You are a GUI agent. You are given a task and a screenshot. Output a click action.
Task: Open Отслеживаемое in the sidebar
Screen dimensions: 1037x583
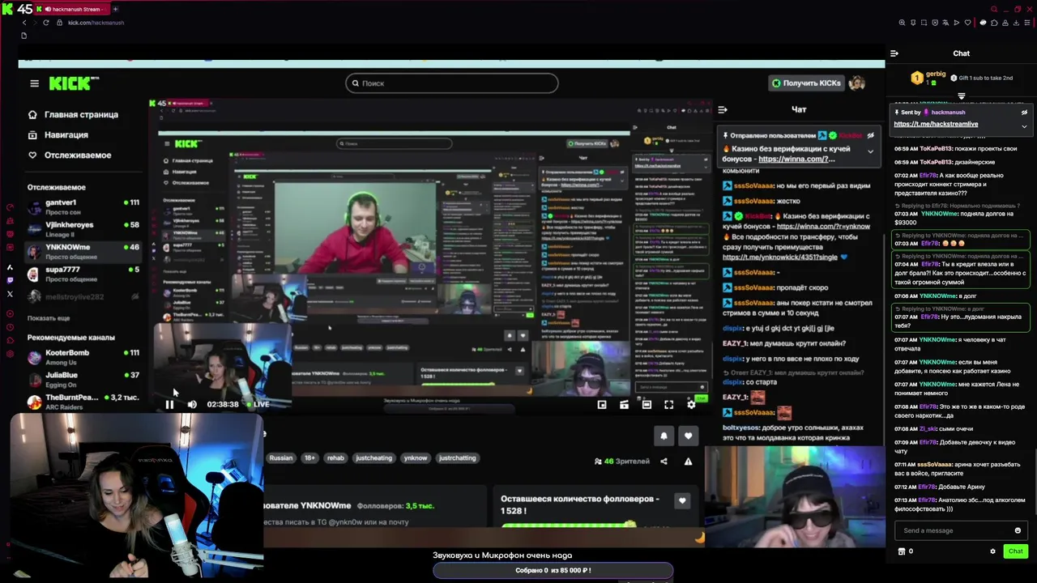[x=78, y=155]
